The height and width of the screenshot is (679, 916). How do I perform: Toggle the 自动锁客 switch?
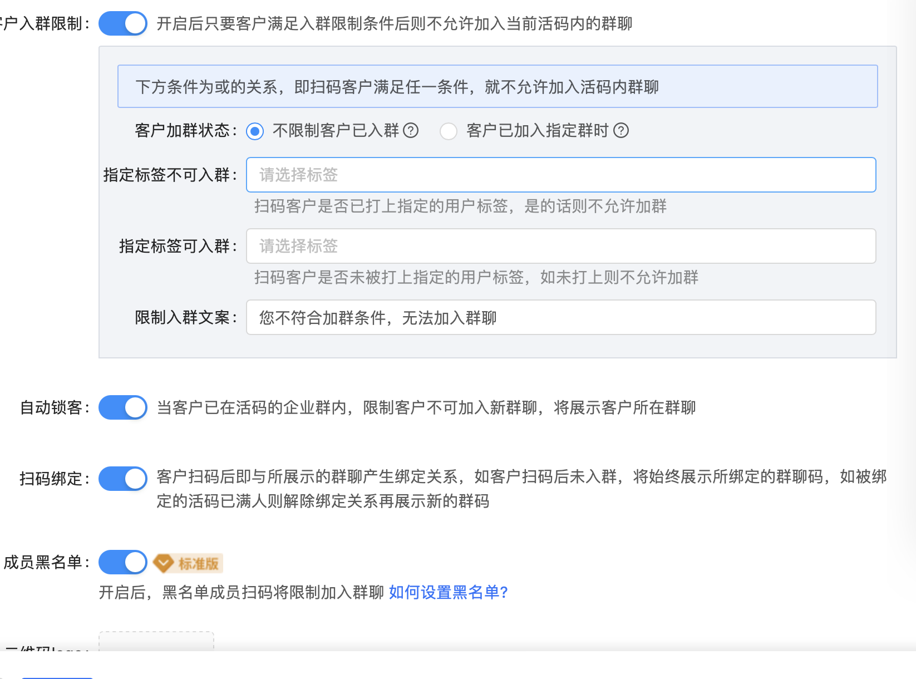pos(123,407)
